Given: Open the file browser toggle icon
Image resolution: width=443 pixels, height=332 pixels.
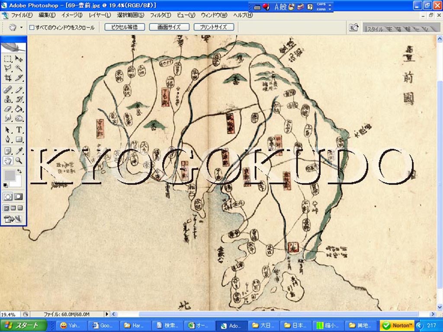Looking at the screenshot, I should pos(353,27).
